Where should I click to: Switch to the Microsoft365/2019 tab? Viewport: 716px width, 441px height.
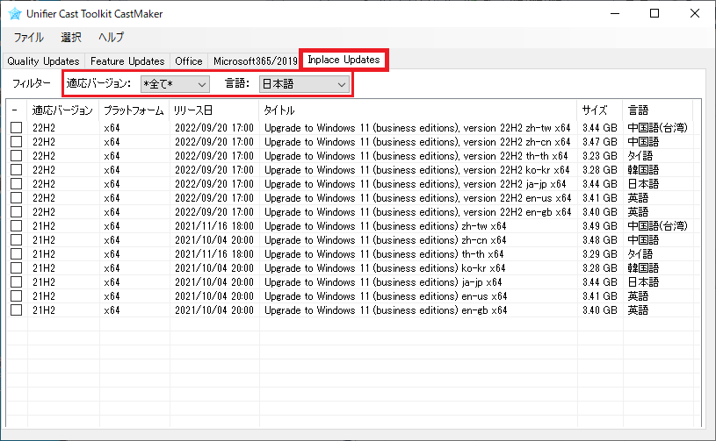256,61
